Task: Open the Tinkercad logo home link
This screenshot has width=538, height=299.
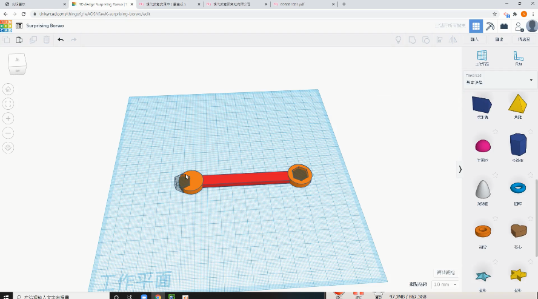Action: [x=6, y=25]
